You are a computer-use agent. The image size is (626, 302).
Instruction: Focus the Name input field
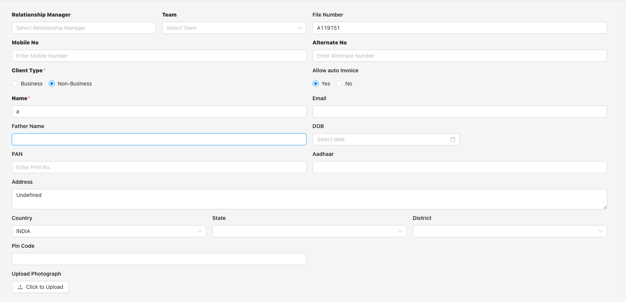(159, 111)
